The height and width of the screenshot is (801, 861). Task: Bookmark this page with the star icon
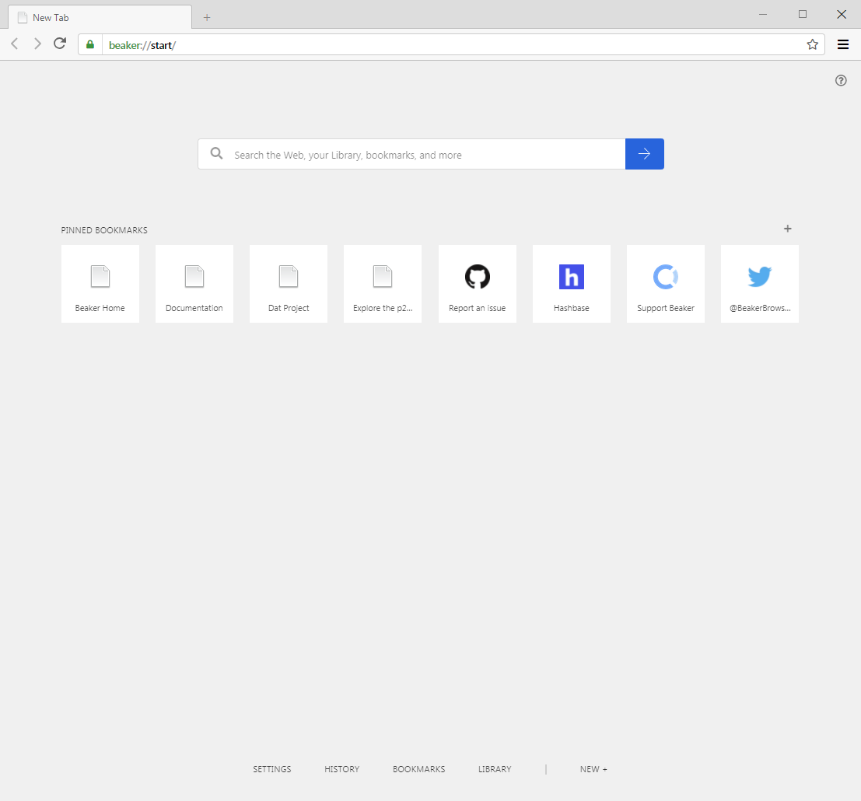click(812, 44)
